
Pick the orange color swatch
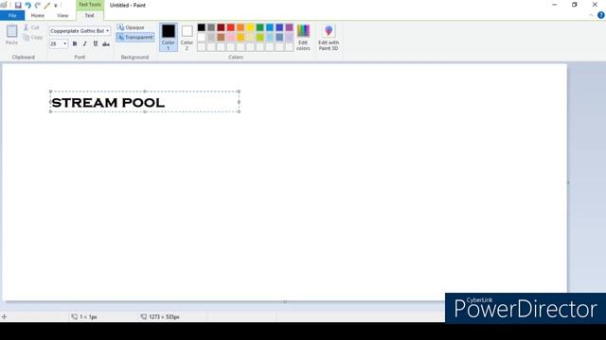click(x=241, y=27)
